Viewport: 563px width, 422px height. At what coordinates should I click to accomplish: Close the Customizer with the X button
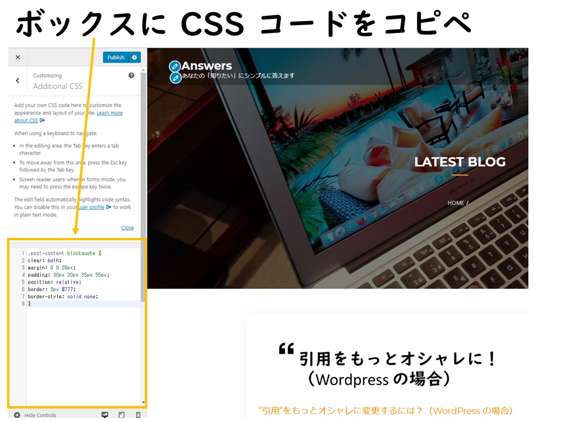[x=18, y=57]
